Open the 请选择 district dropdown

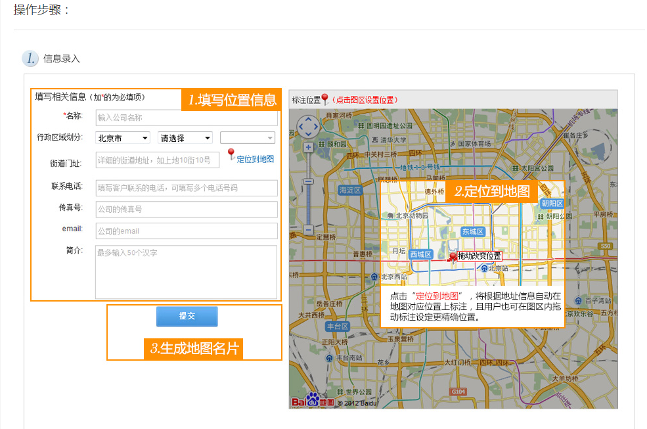click(185, 138)
